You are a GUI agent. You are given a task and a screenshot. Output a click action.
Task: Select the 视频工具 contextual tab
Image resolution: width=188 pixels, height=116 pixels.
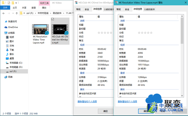click(x=44, y=3)
